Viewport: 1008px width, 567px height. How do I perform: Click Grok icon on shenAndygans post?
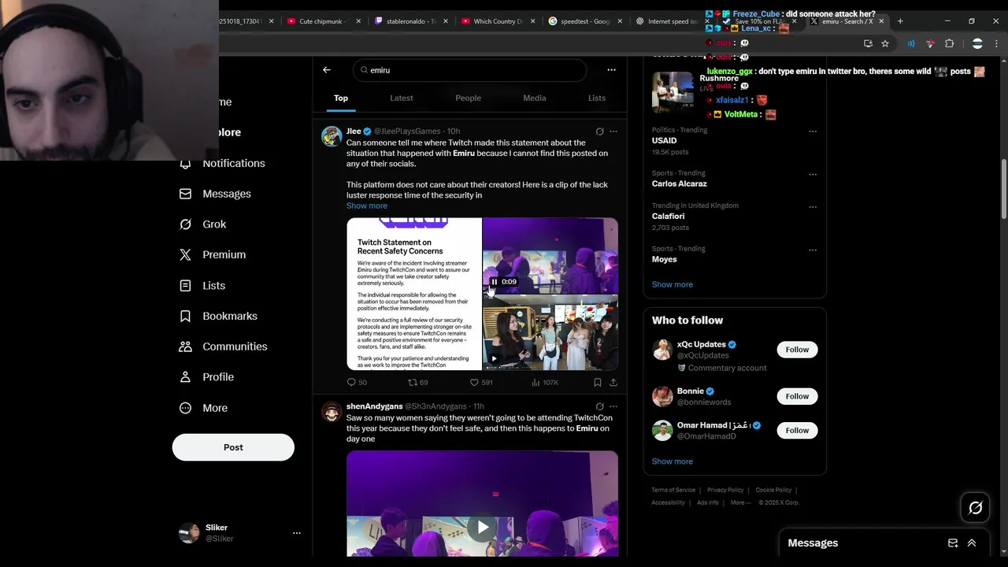point(599,407)
